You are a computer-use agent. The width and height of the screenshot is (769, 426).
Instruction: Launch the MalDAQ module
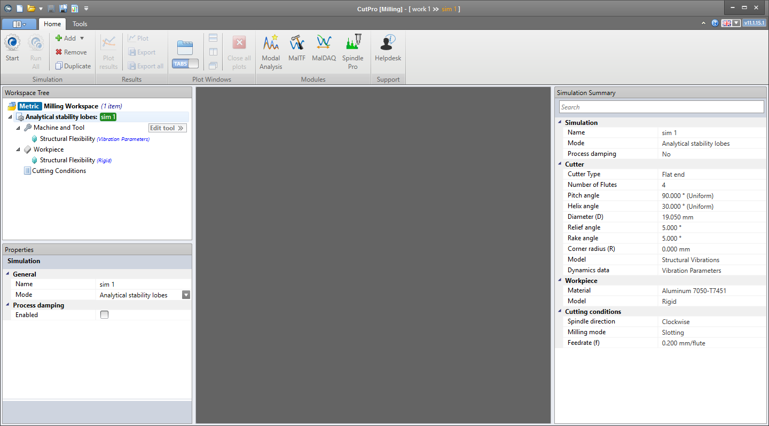tap(324, 49)
